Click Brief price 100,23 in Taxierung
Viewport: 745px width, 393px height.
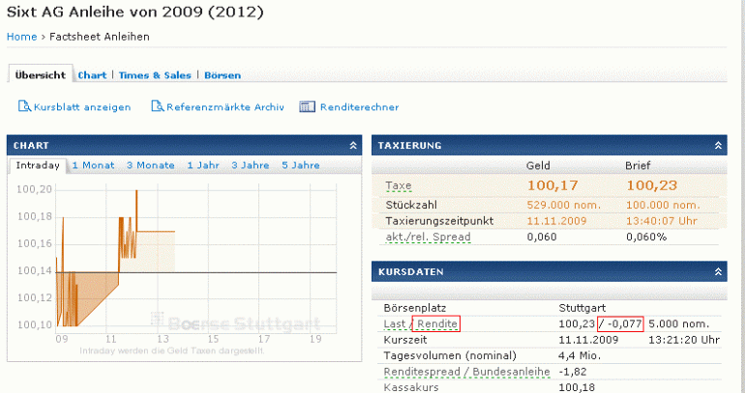tap(651, 184)
